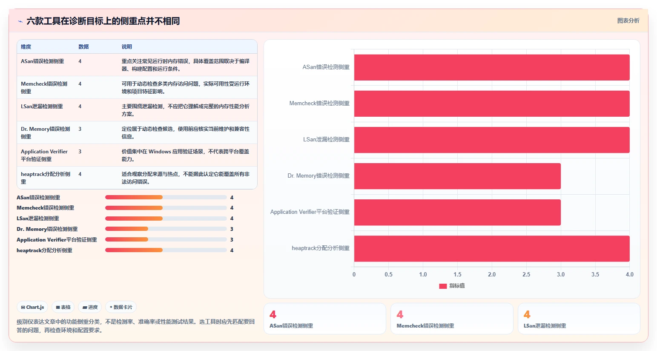Viewport: 657px width, 351px height.
Task: Click the Memcheck错误检测侧重 chart axis label
Action: pyautogui.click(x=319, y=104)
